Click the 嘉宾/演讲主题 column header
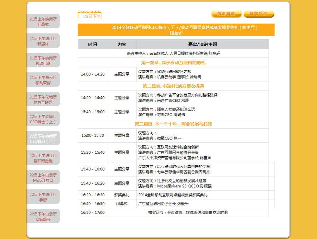Viewport: 317px width, 239px height. click(x=202, y=44)
